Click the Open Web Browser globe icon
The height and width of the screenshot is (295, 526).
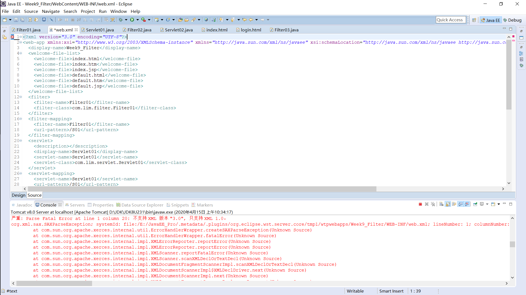coord(206,20)
